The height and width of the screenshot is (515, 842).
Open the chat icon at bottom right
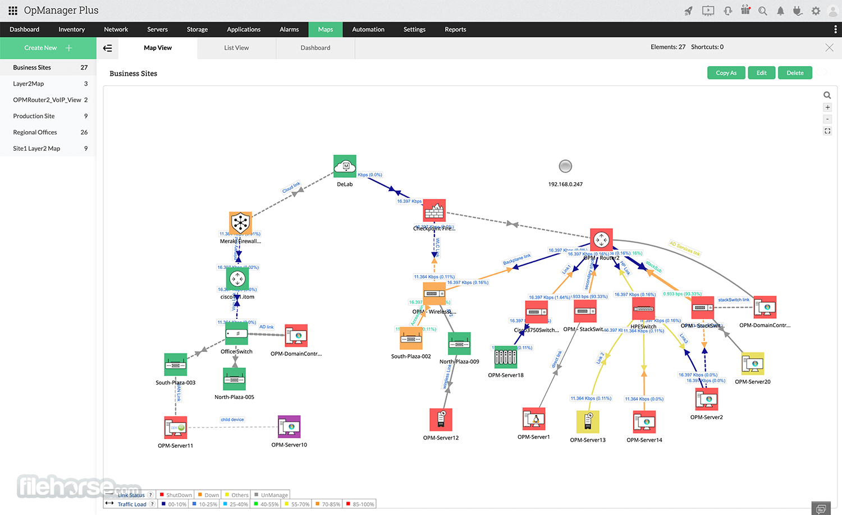pyautogui.click(x=821, y=508)
